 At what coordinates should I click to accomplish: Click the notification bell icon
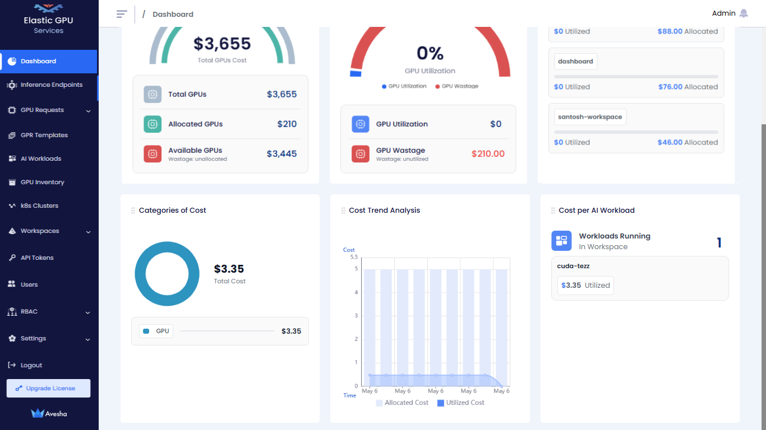click(x=744, y=13)
